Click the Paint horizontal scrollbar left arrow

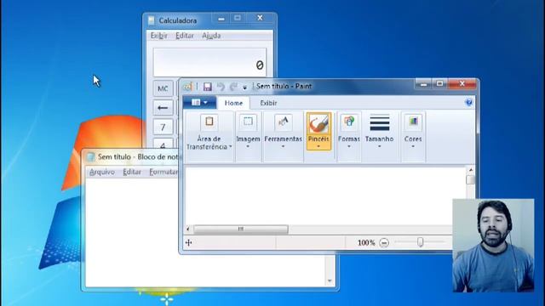[x=188, y=229]
